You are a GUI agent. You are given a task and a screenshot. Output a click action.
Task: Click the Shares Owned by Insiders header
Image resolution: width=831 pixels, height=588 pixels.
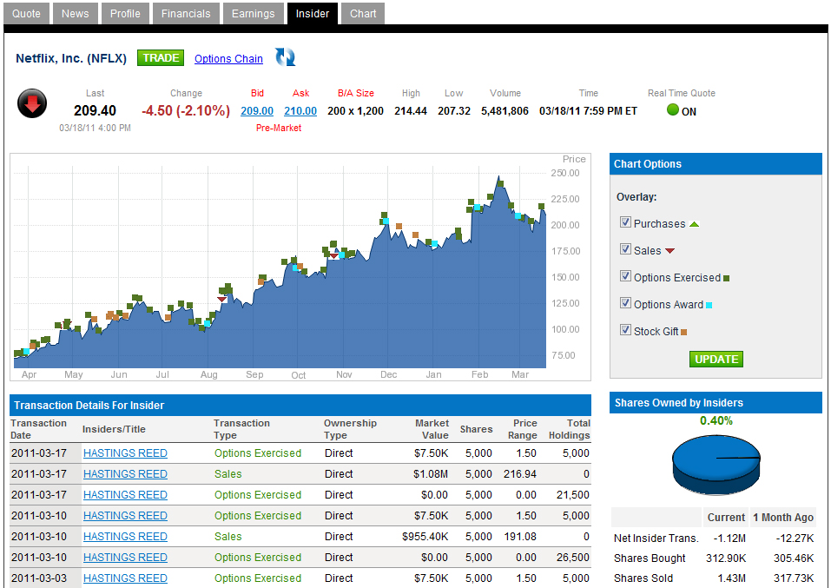point(716,402)
